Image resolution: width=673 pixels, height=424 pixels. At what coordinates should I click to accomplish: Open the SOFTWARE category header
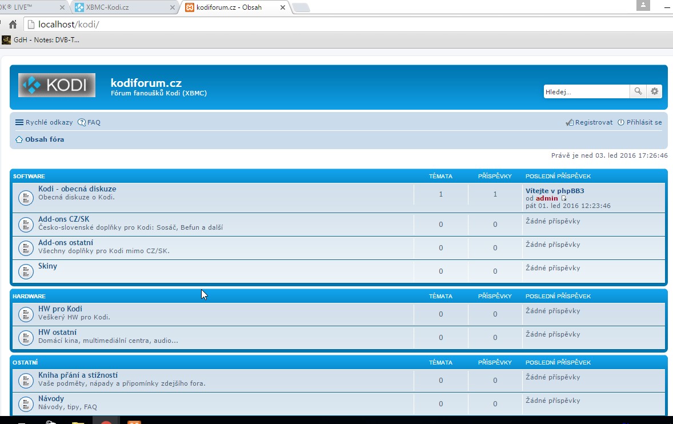[x=29, y=176]
